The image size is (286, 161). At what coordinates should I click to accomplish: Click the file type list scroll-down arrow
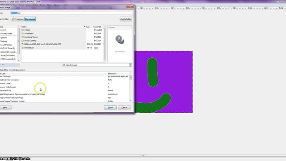click(130, 101)
